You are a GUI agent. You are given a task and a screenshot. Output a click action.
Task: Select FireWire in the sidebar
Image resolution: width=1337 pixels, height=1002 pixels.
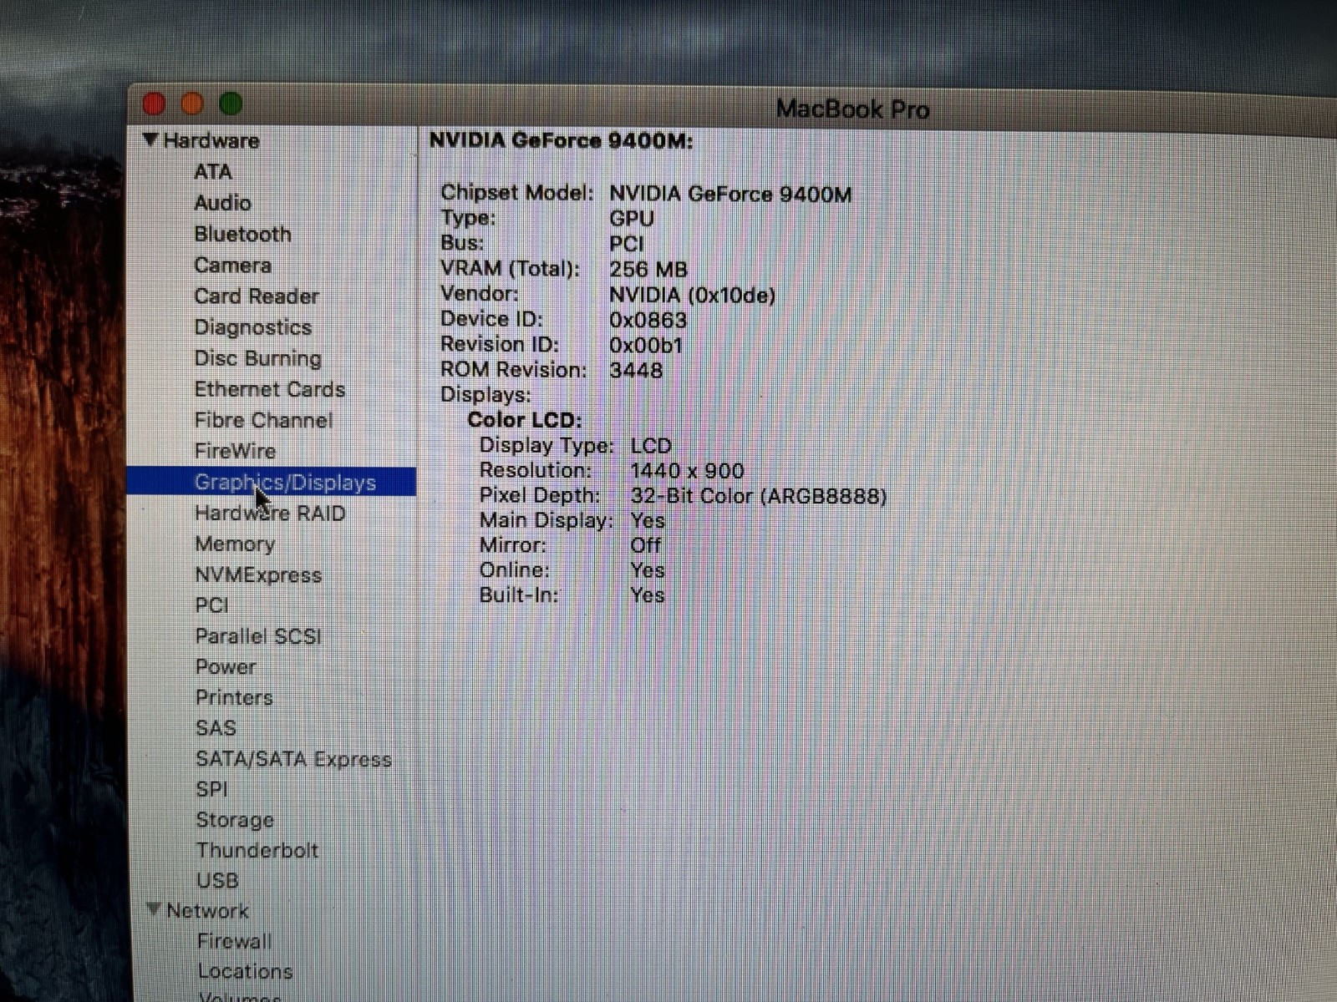point(235,451)
